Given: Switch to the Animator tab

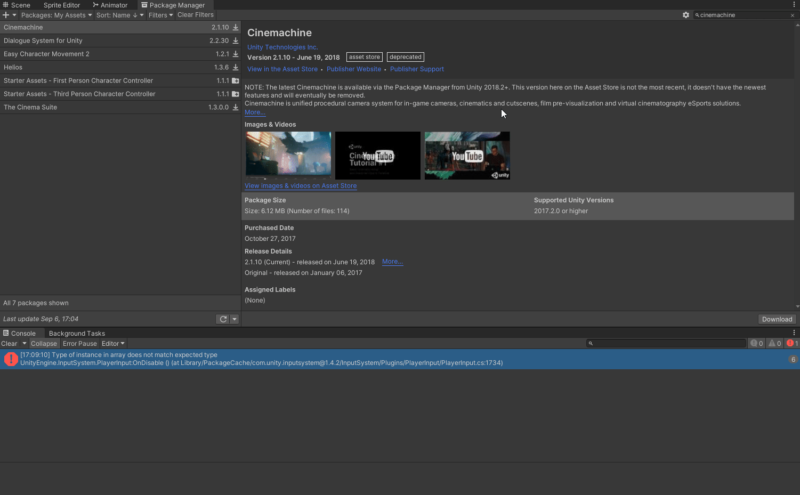Looking at the screenshot, I should (x=110, y=5).
